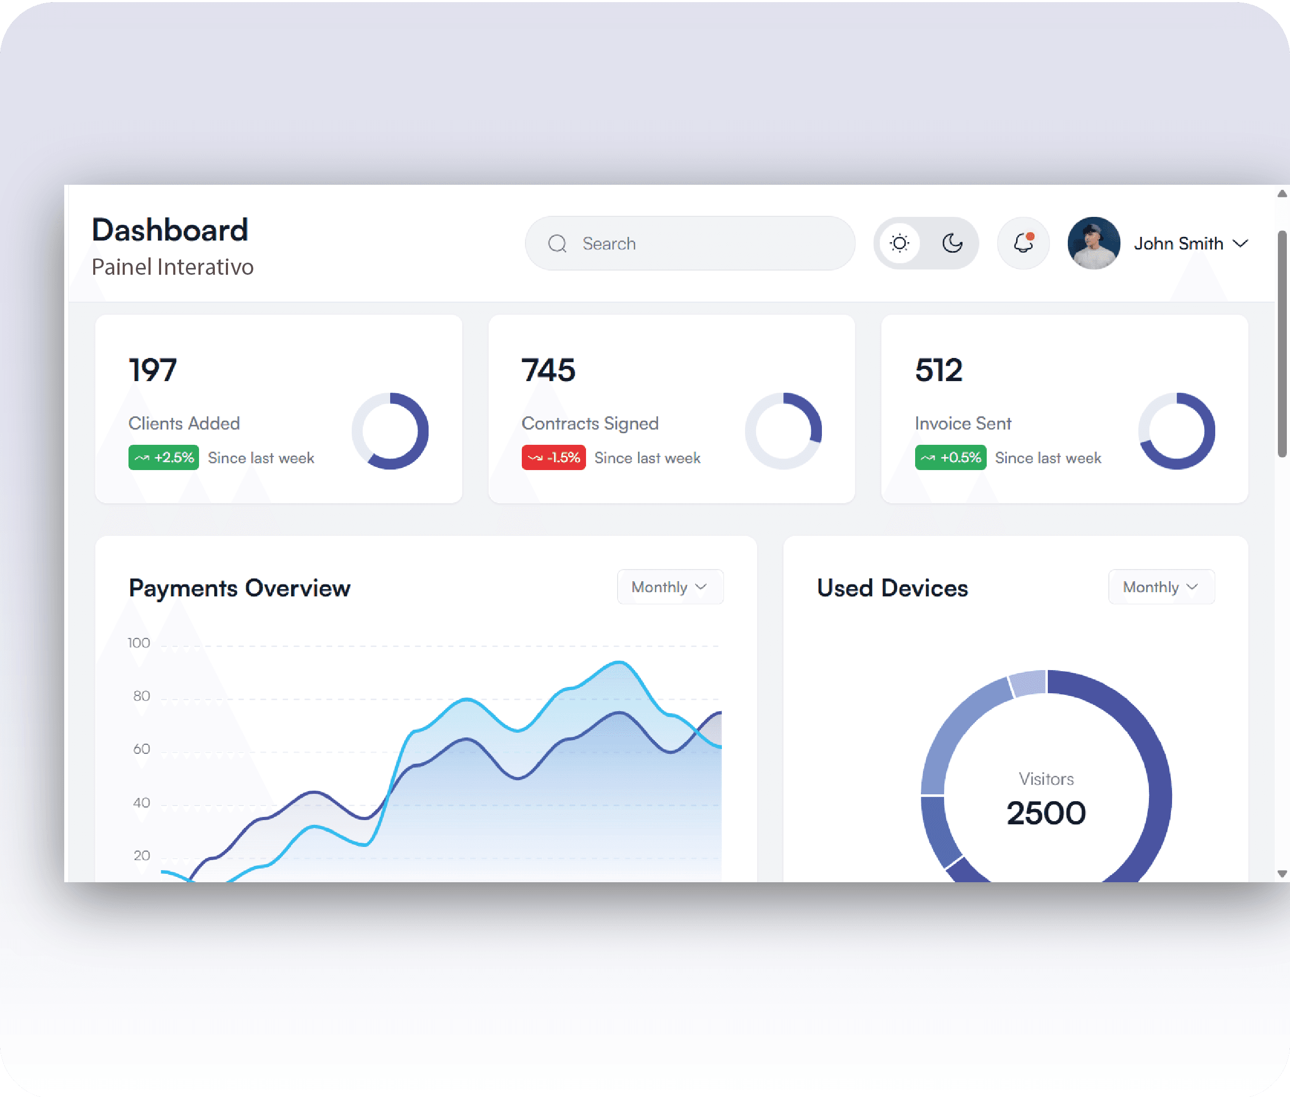Click the Clients Added donut chart
This screenshot has width=1290, height=1097.
pos(390,431)
